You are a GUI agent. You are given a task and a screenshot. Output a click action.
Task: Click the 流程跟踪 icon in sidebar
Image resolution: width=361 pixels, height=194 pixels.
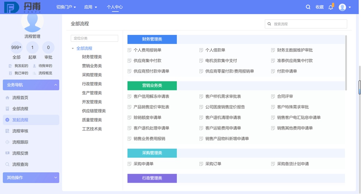click(x=7, y=142)
